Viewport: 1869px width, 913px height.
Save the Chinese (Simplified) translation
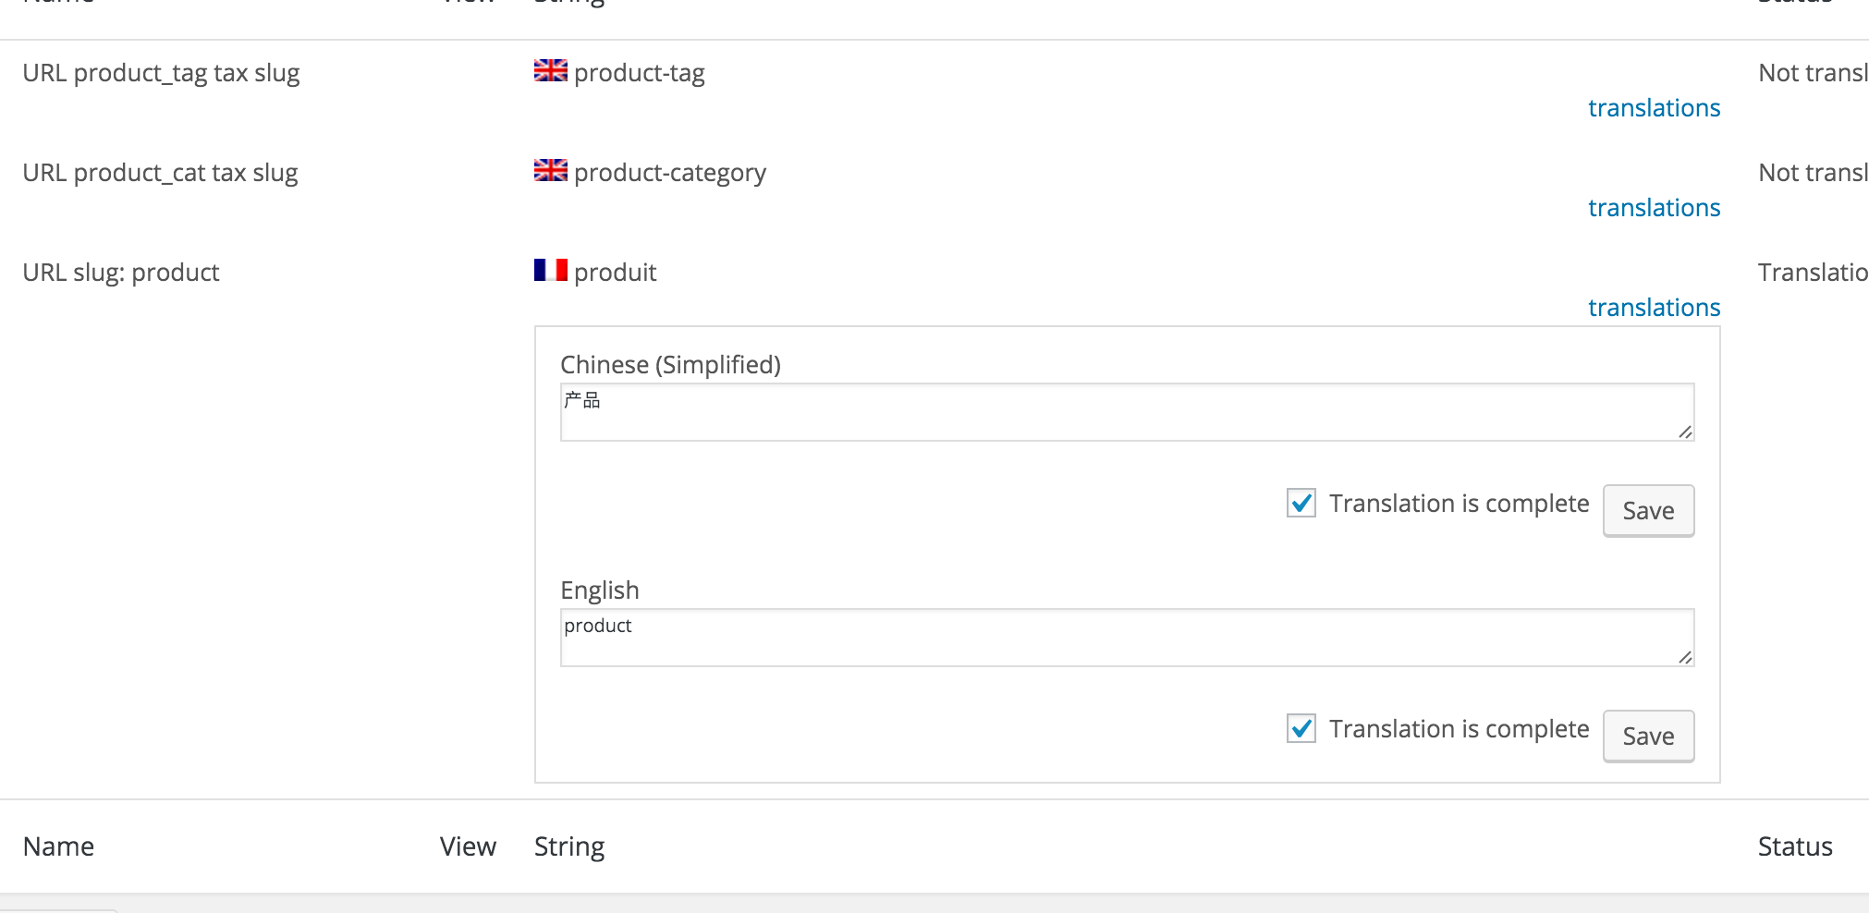point(1648,510)
